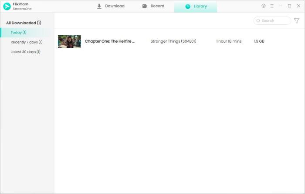This screenshot has width=305, height=194.
Task: Open the hamburger menu icon
Action: pos(272,6)
